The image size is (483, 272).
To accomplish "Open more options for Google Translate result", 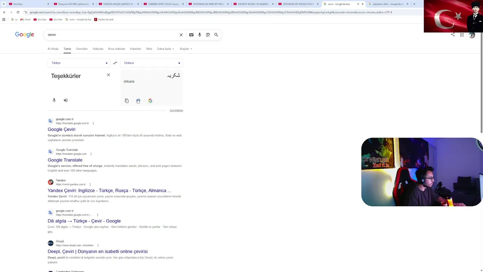I will (91, 154).
